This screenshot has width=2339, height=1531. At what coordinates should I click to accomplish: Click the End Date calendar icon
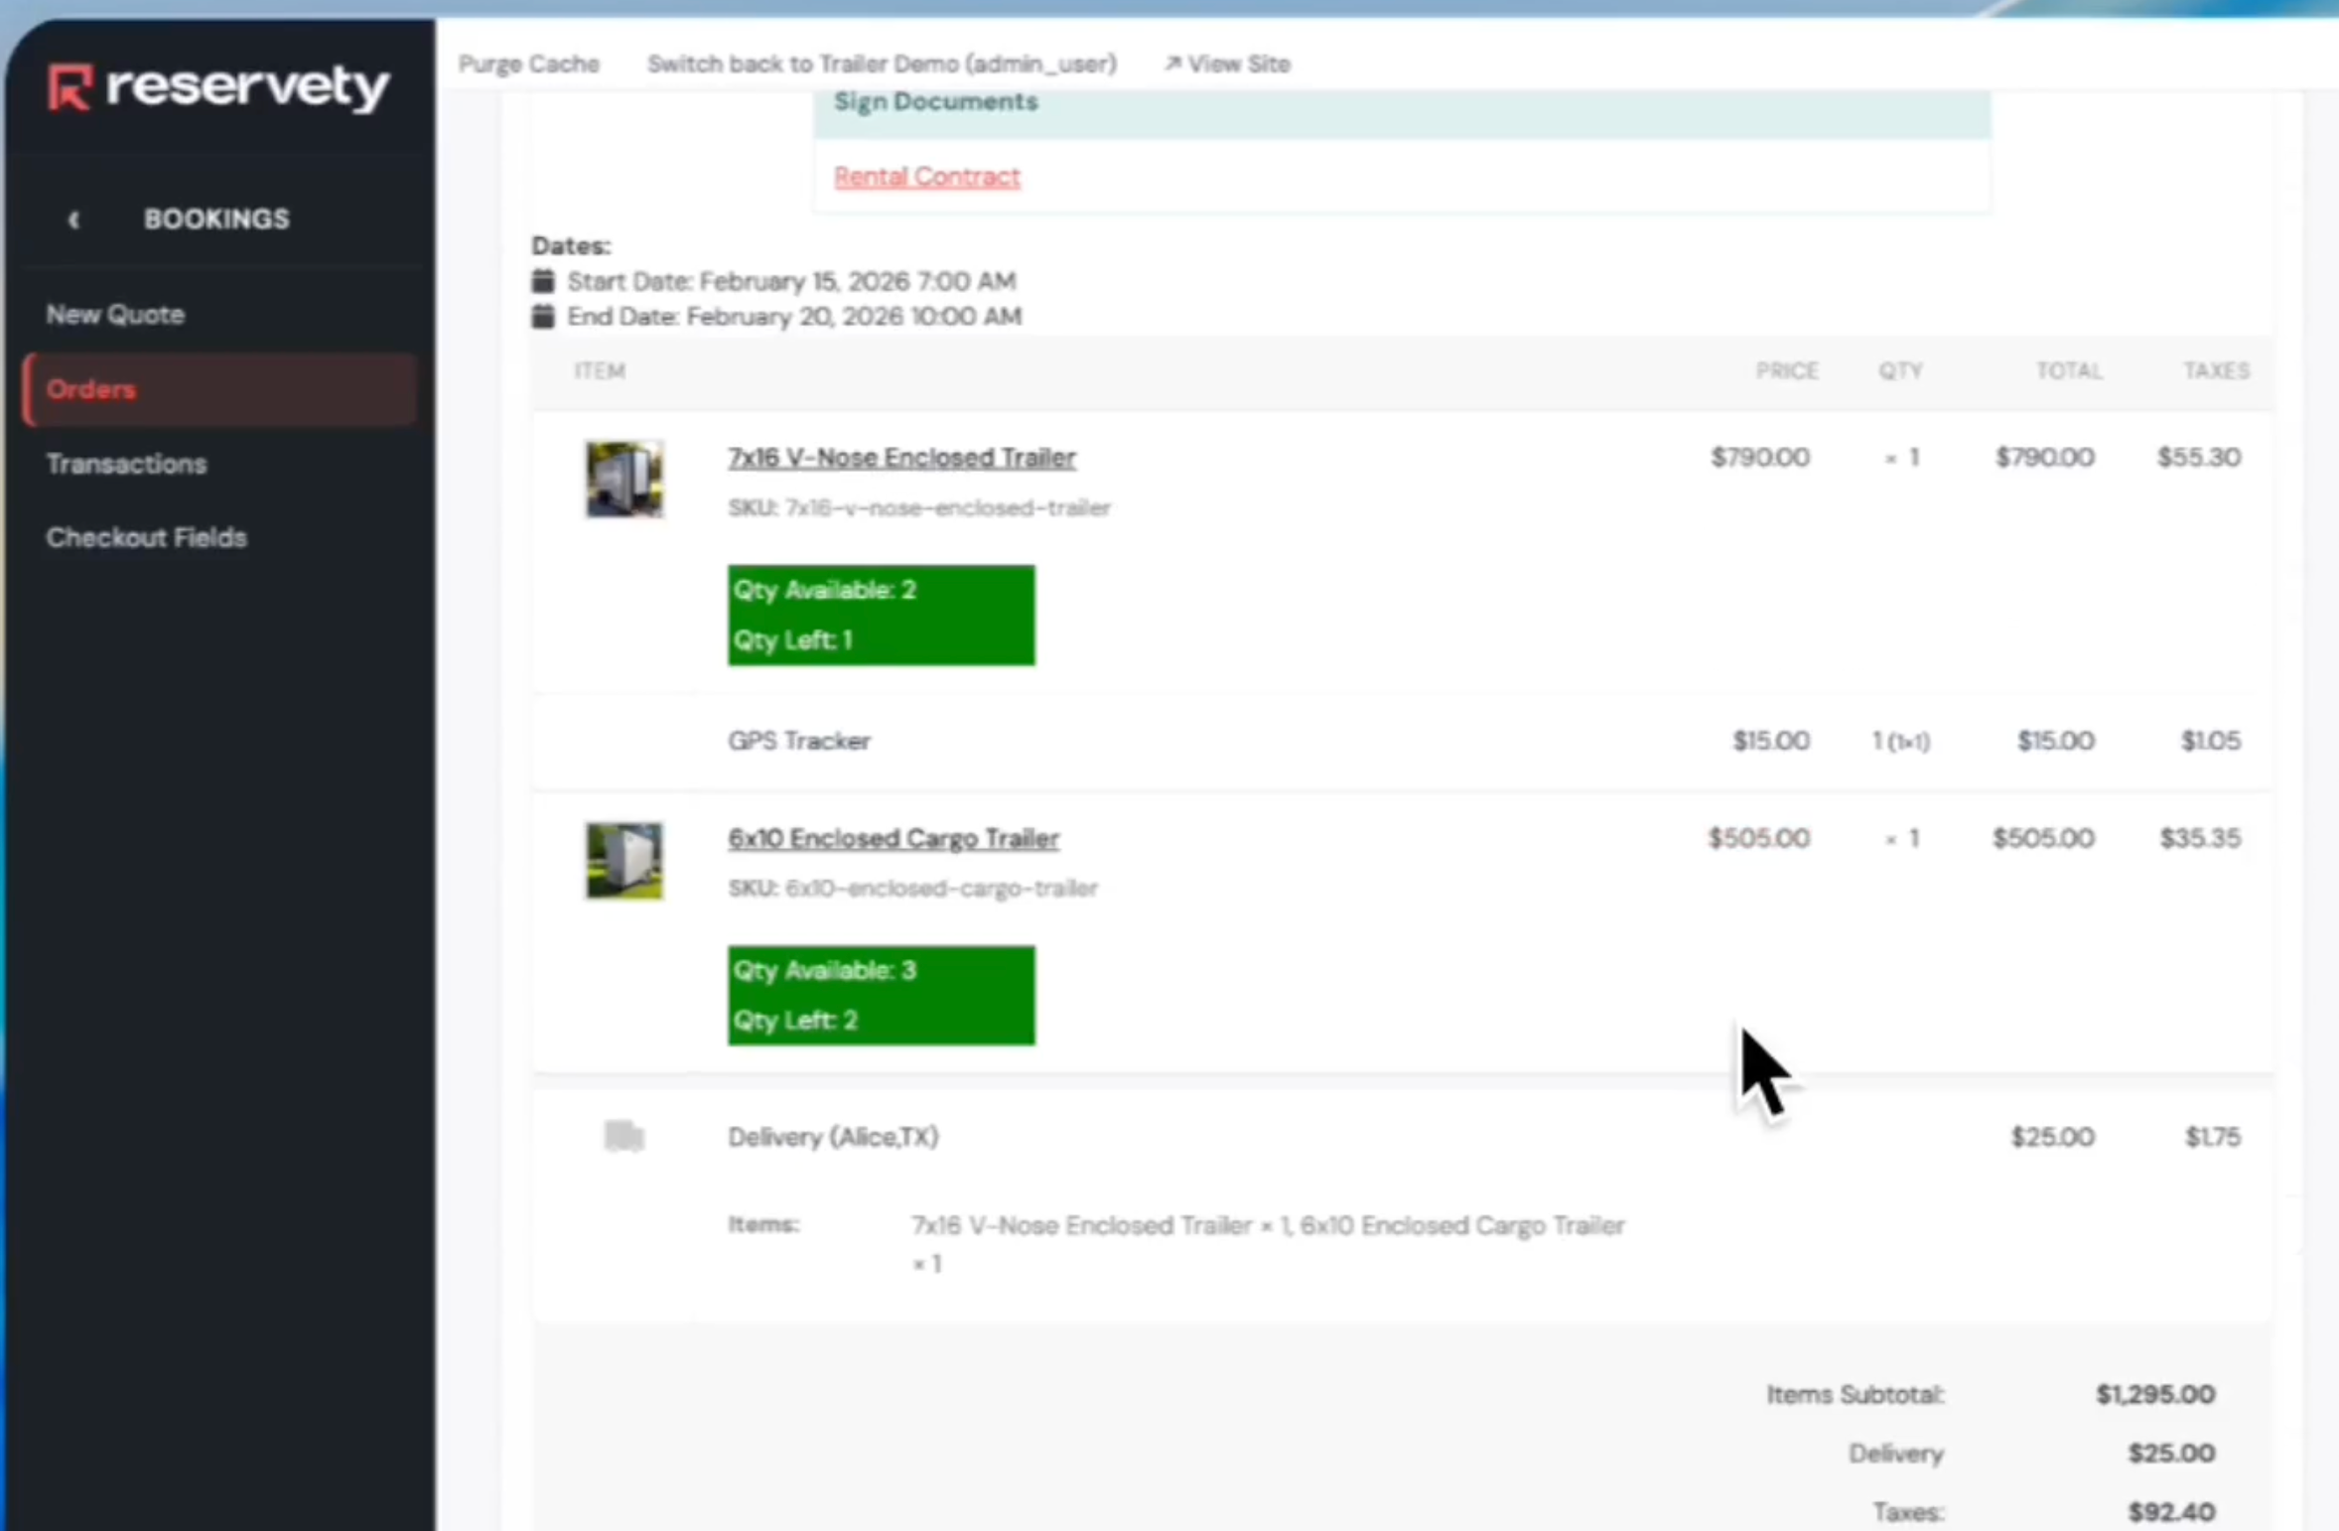(x=543, y=317)
